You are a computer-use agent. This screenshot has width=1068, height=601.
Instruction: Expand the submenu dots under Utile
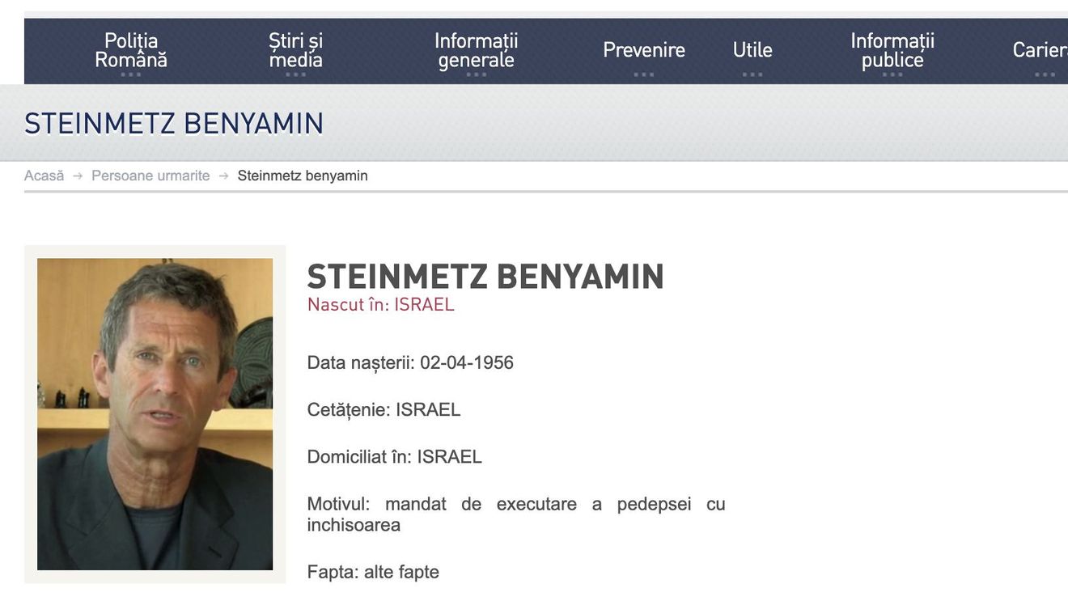pos(752,74)
